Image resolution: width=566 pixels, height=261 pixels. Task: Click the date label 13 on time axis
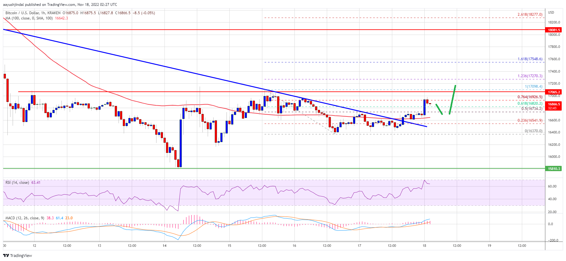coord(99,246)
